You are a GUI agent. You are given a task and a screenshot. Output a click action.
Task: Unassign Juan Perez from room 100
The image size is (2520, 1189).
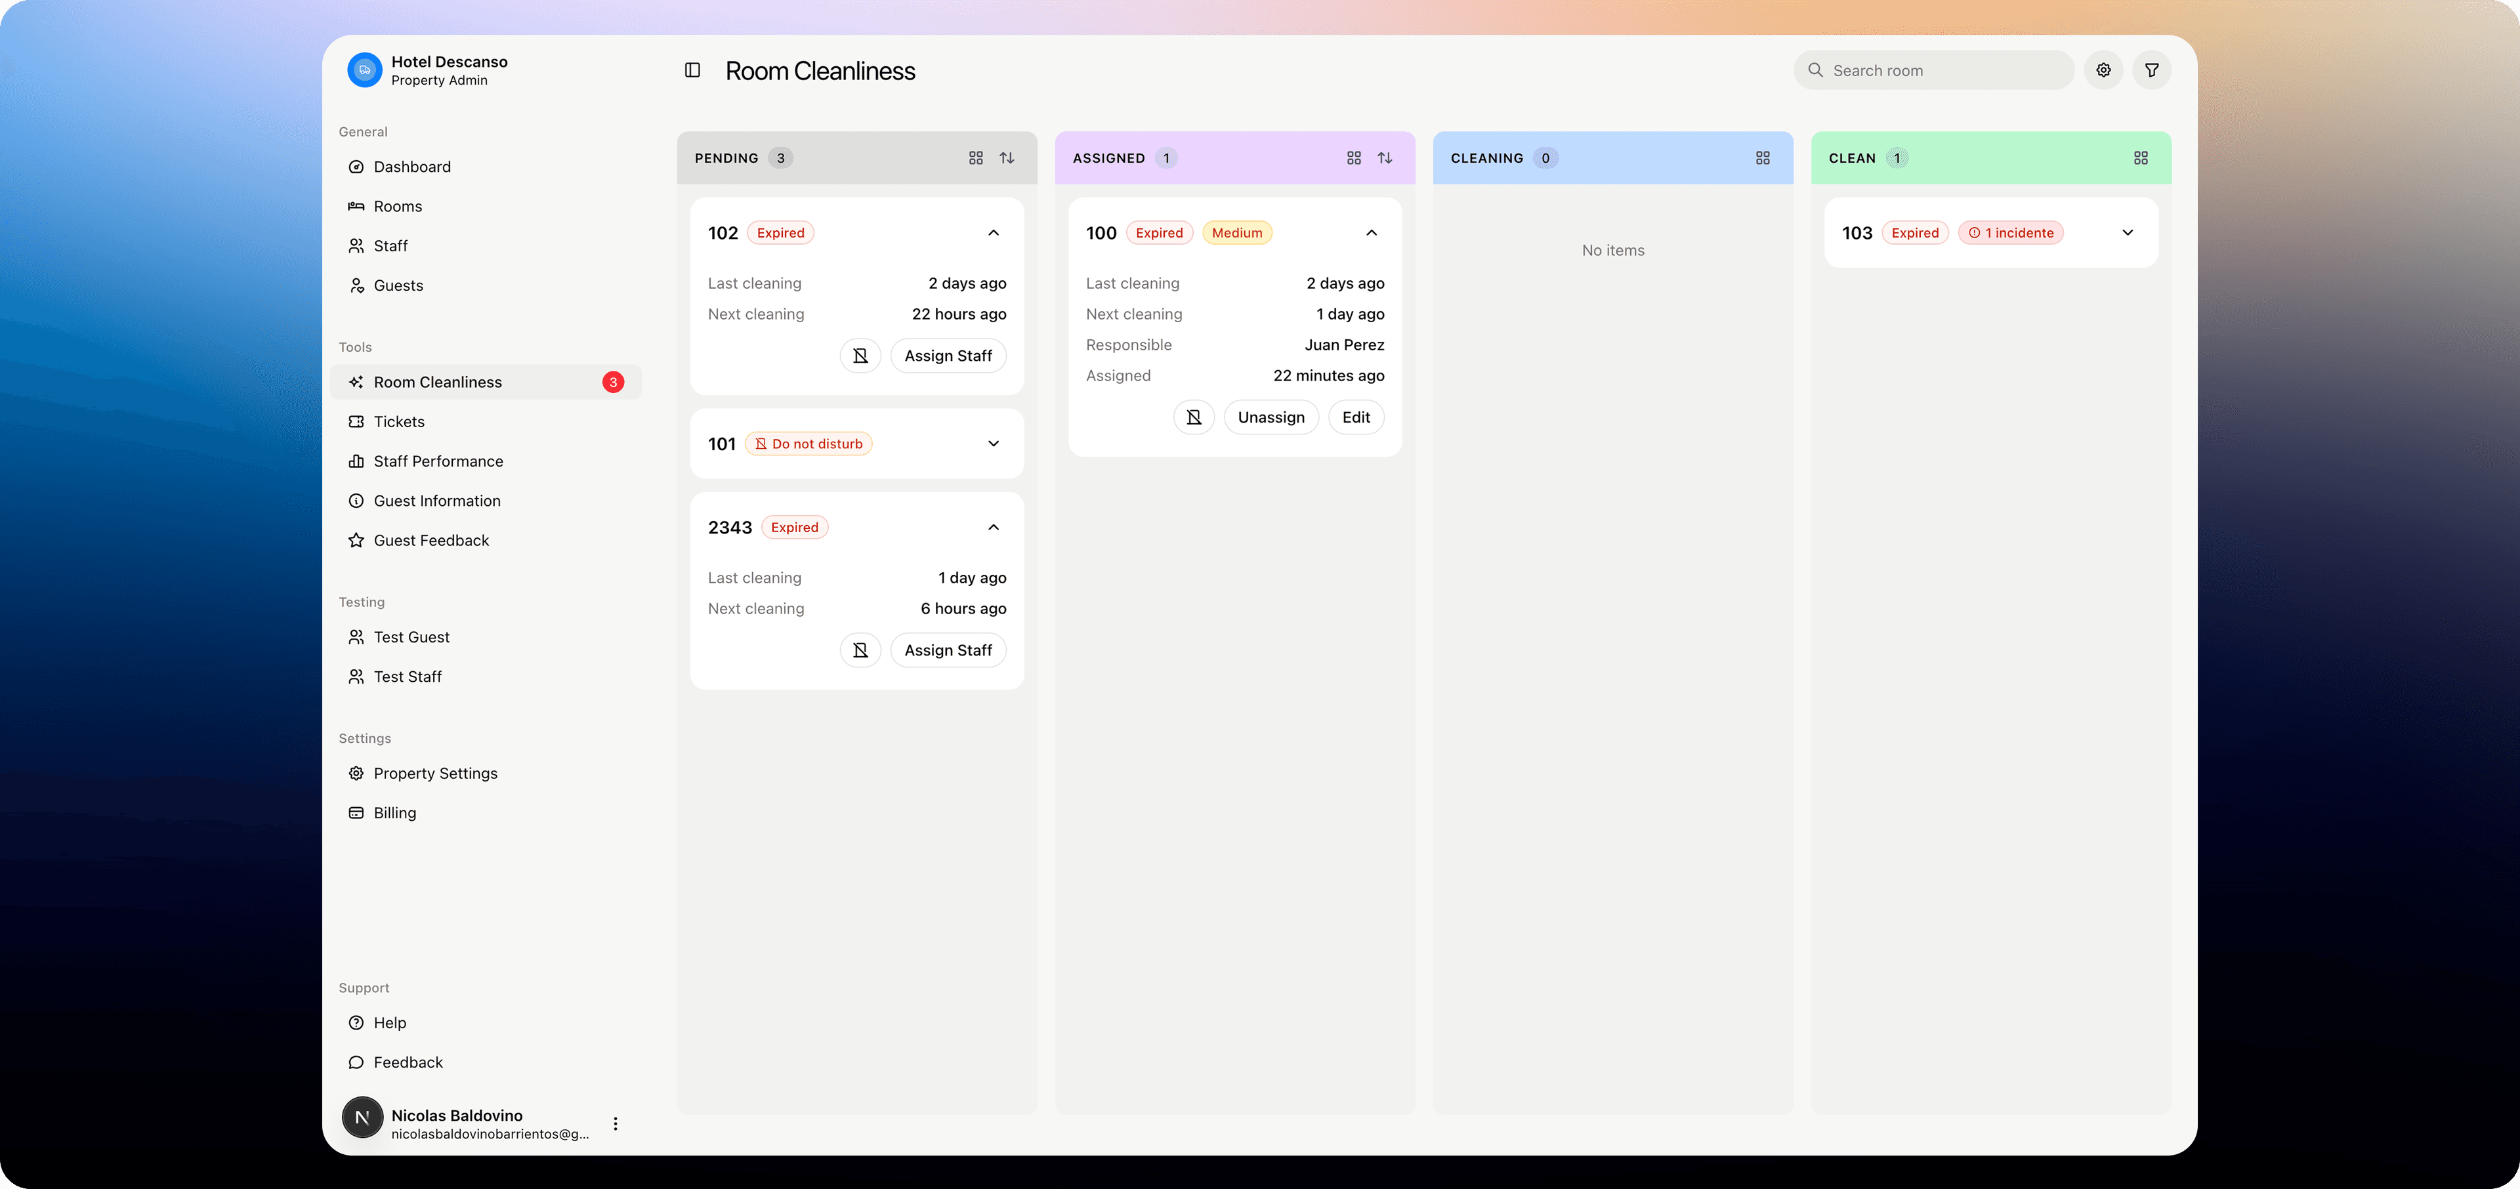1270,417
